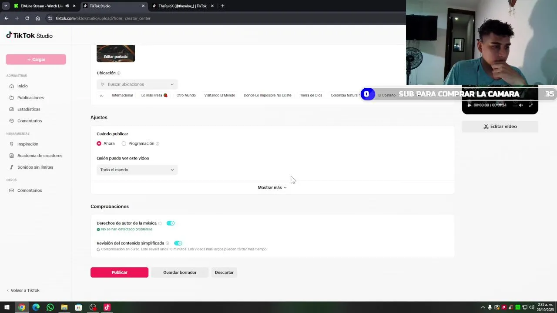Click info icon next to Programación
The height and width of the screenshot is (313, 557).
point(158,143)
